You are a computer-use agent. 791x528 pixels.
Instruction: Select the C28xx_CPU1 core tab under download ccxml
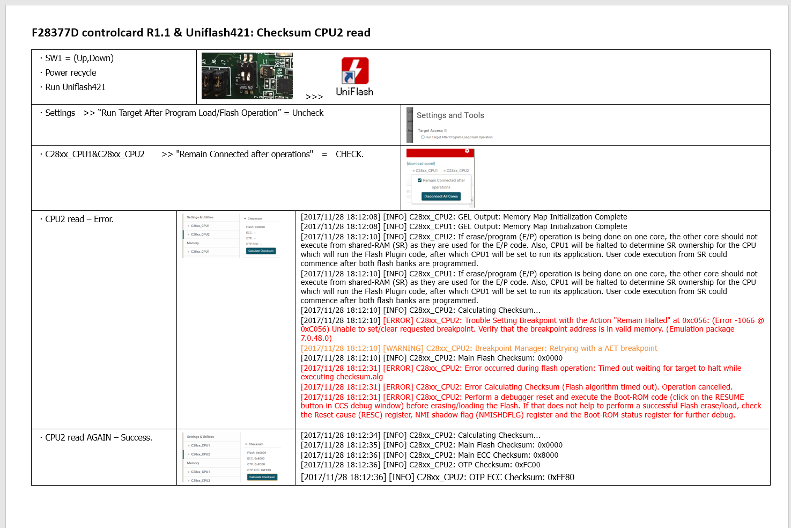coord(425,171)
